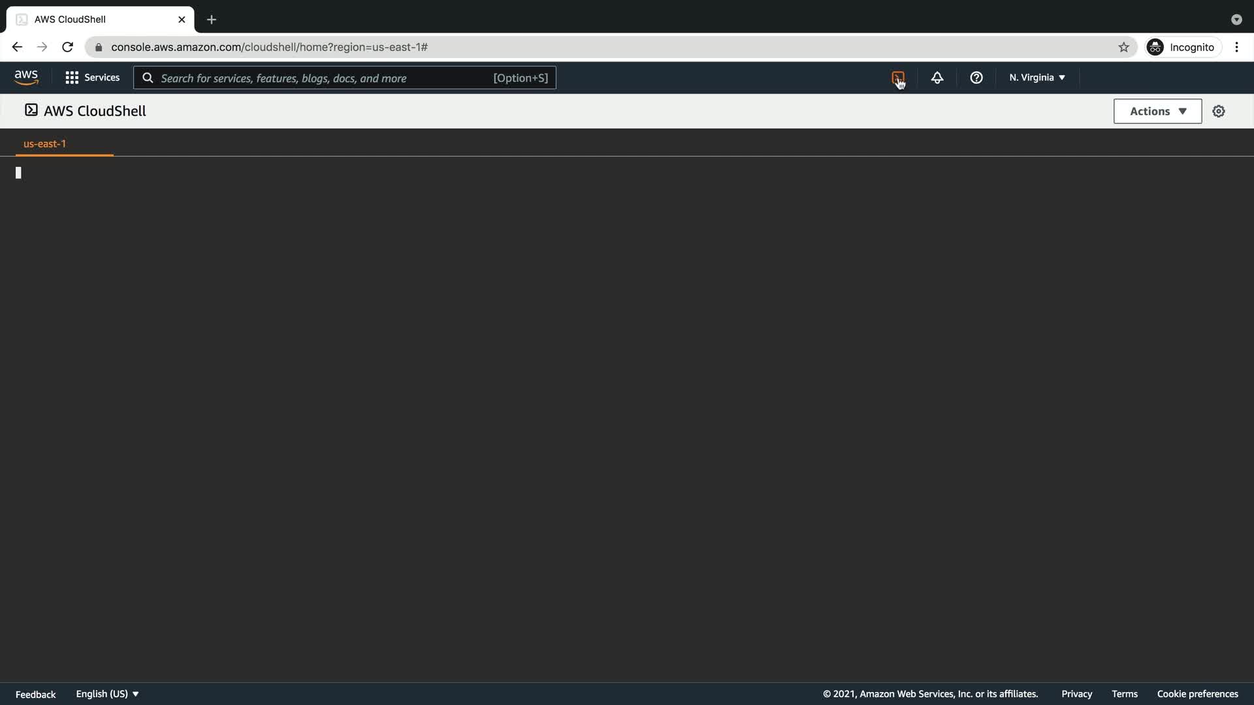Open the Services grid menu
Image resolution: width=1254 pixels, height=705 pixels.
(92, 78)
